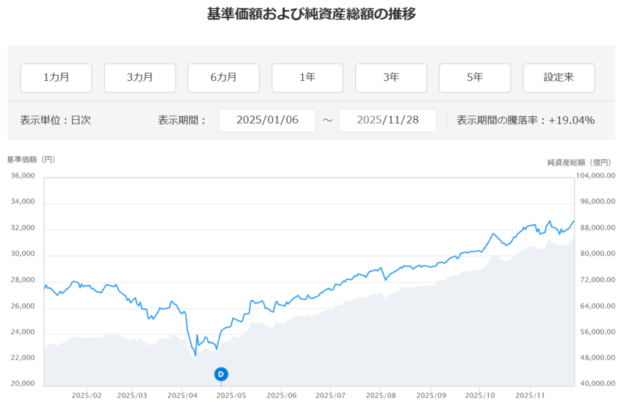Switch chart range to 3カ月
The image size is (624, 407).
tap(140, 78)
